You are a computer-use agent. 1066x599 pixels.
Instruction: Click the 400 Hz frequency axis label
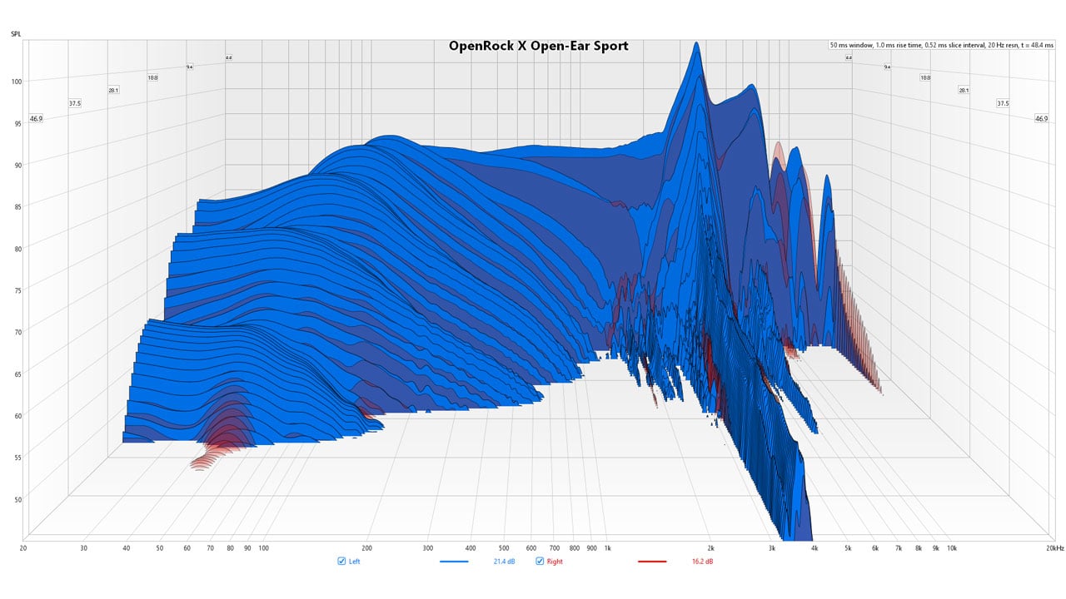[471, 548]
